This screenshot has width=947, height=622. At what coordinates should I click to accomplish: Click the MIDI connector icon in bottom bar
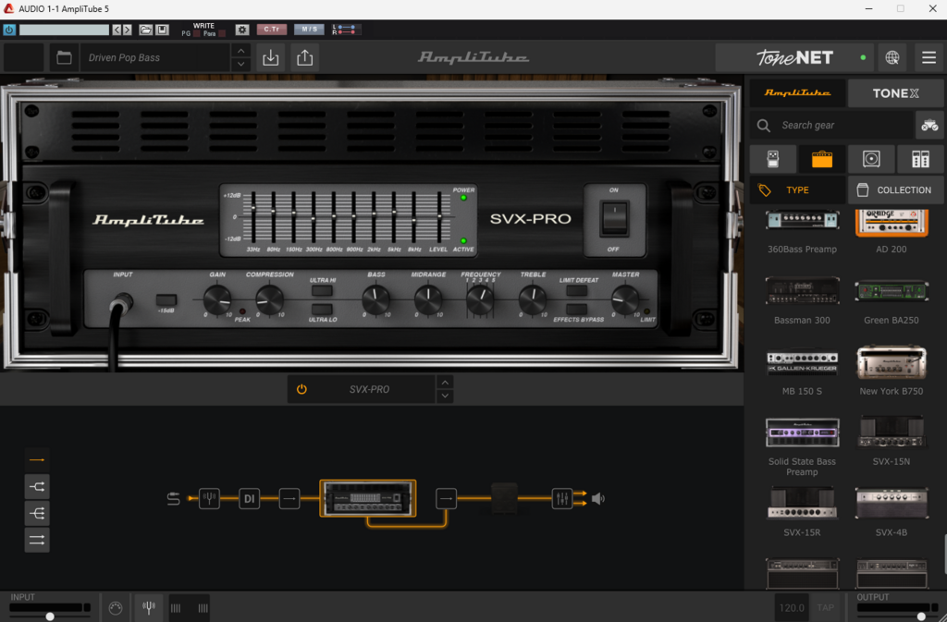pos(116,608)
